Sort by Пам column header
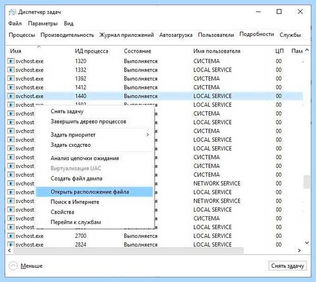Image resolution: width=316 pixels, height=282 pixels. [x=297, y=51]
